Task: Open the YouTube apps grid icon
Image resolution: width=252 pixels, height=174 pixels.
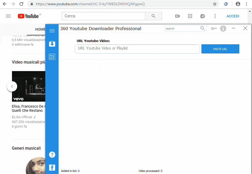Action: click(x=190, y=16)
